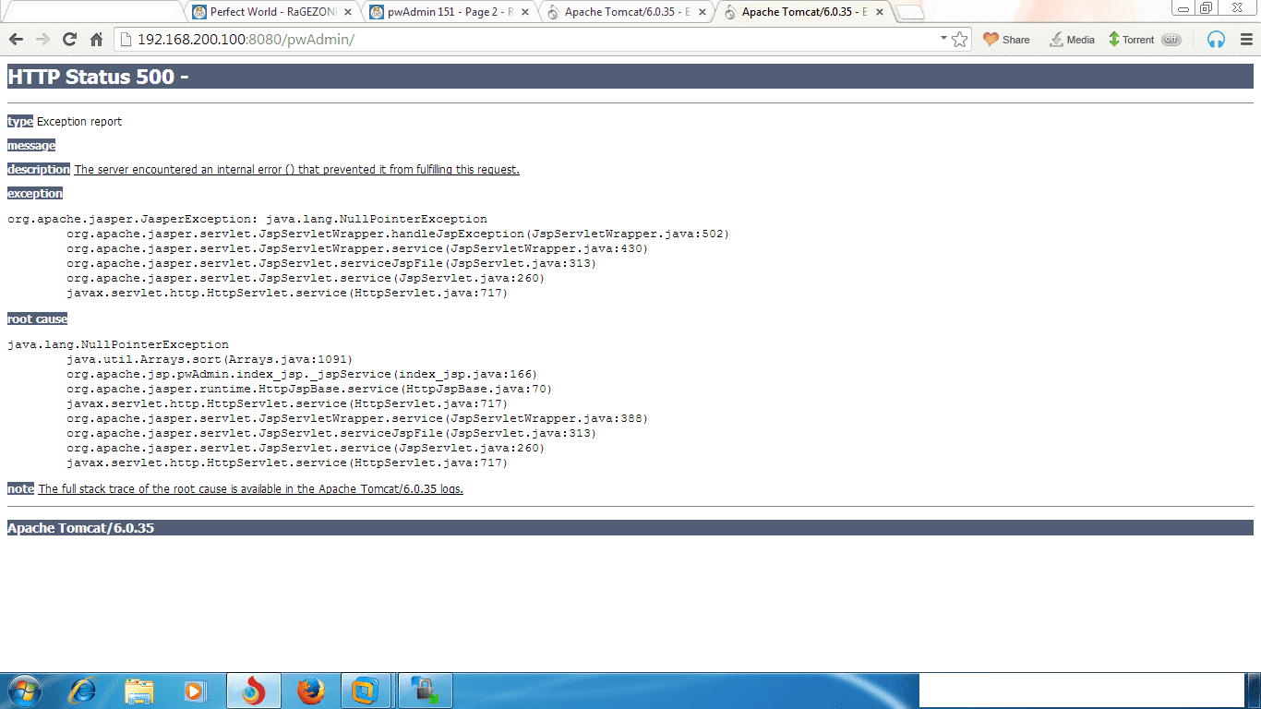
Task: Expand the address bar dropdown arrow
Action: tap(943, 39)
